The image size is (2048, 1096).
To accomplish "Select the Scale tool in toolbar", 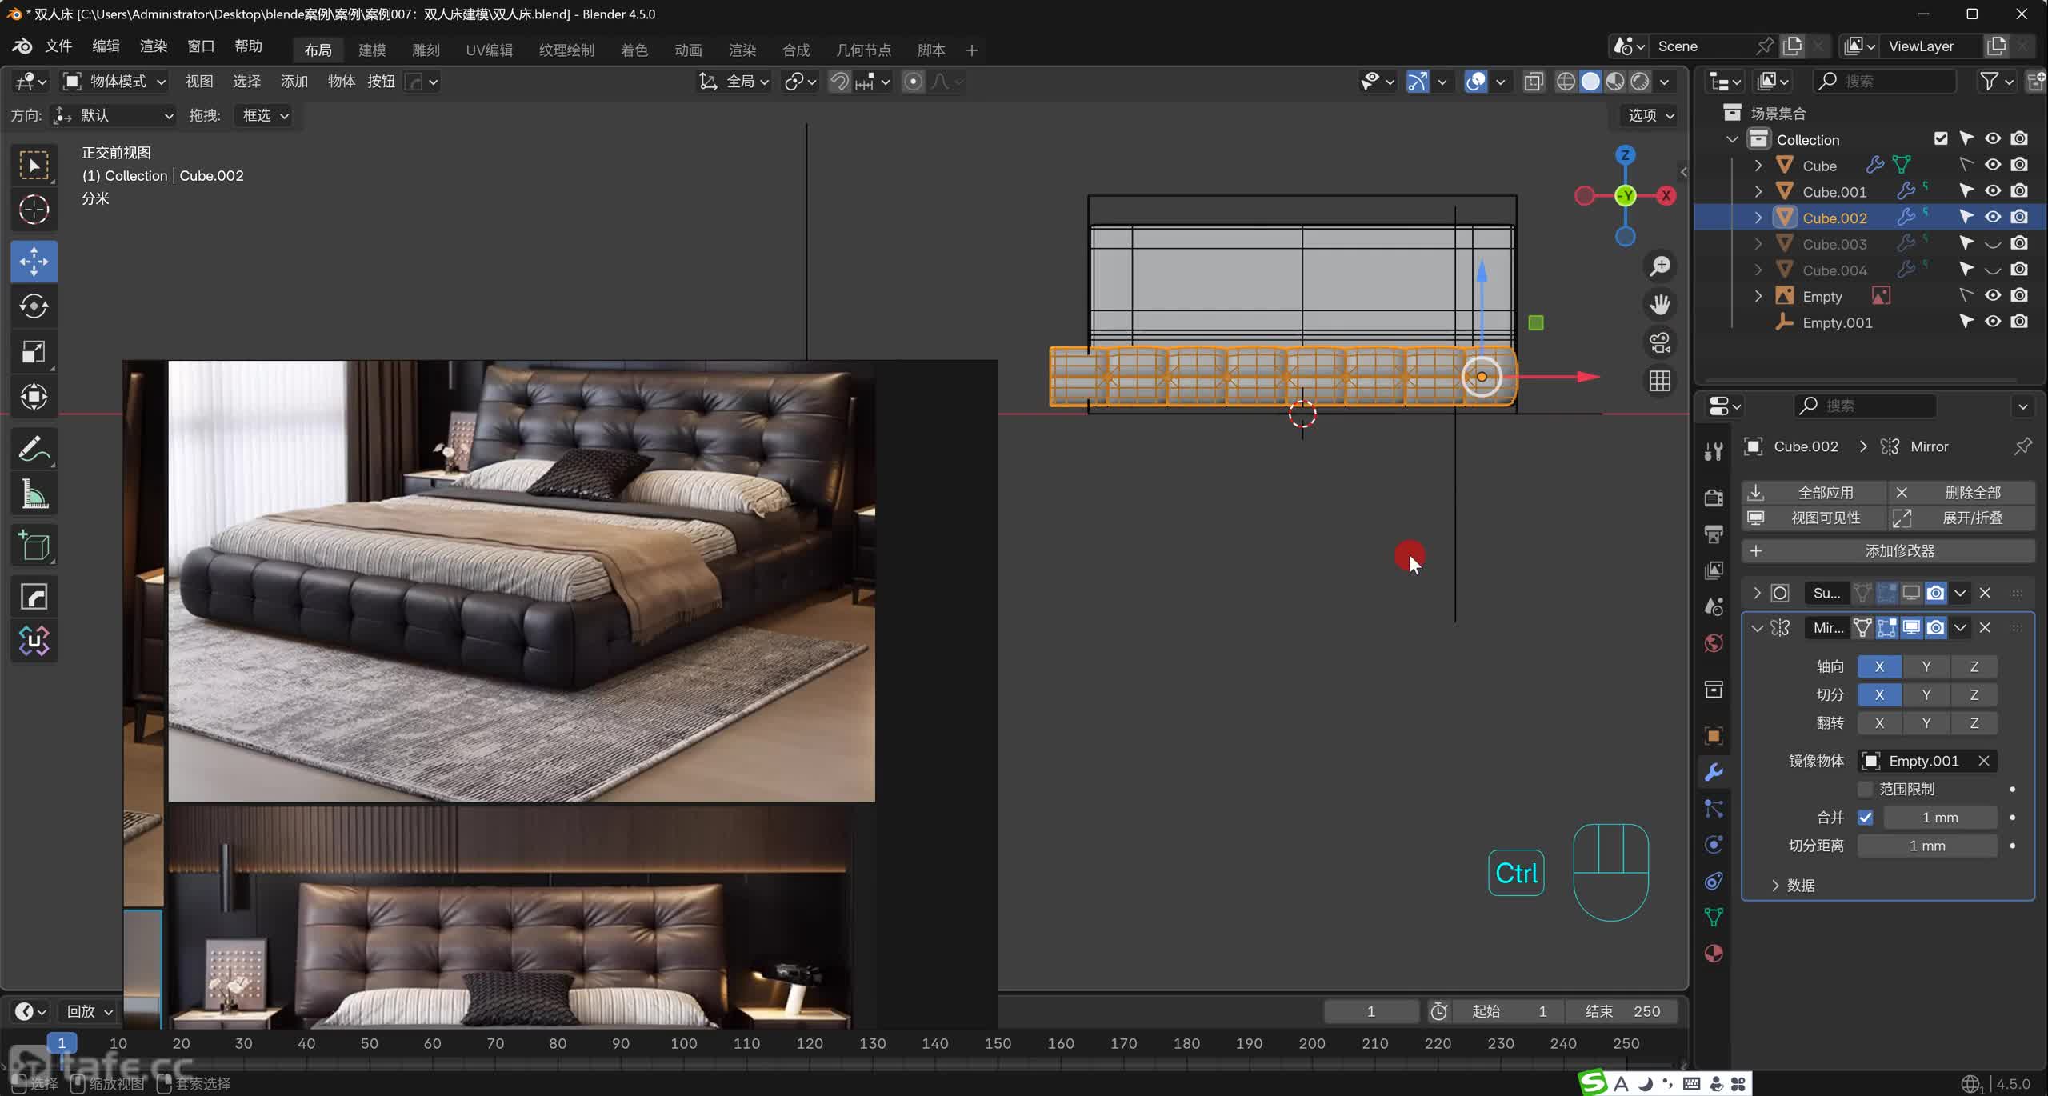I will click(34, 352).
